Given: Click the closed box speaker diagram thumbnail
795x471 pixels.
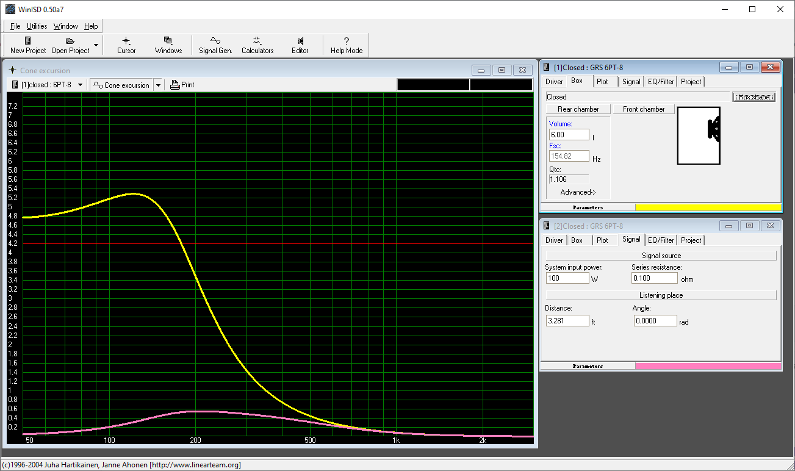Looking at the screenshot, I should point(699,135).
